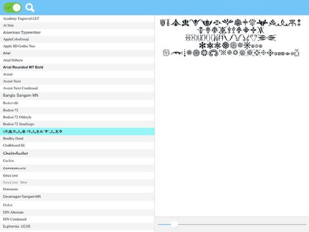The image size is (309, 232).
Task: Select Euphemia UCAS font
Action: [77, 226]
